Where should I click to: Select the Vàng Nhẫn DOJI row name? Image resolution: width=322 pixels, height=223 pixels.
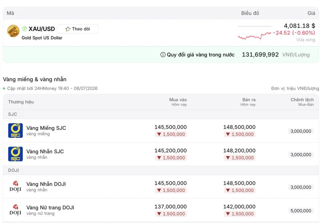[46, 184]
